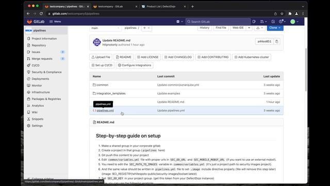
Task: Click Add Kubernetes cluster
Action: pos(252,57)
